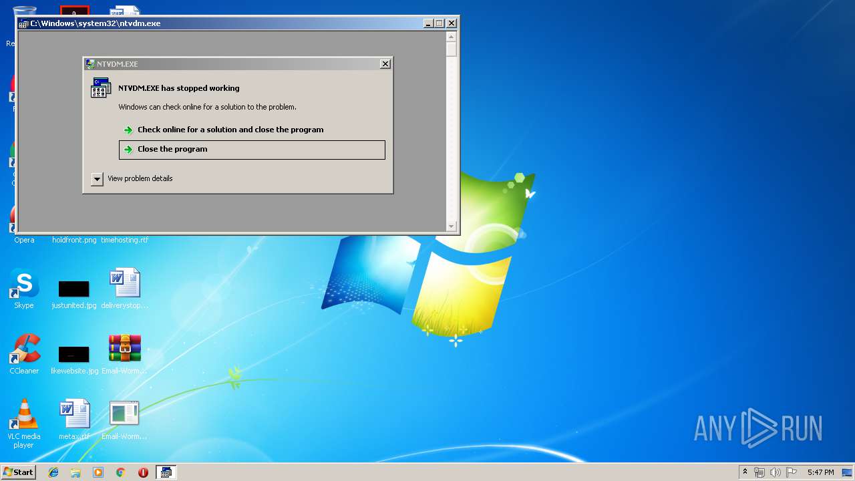The height and width of the screenshot is (481, 855).
Task: Open the ntvdm.exe title bar system icon
Action: point(23,23)
